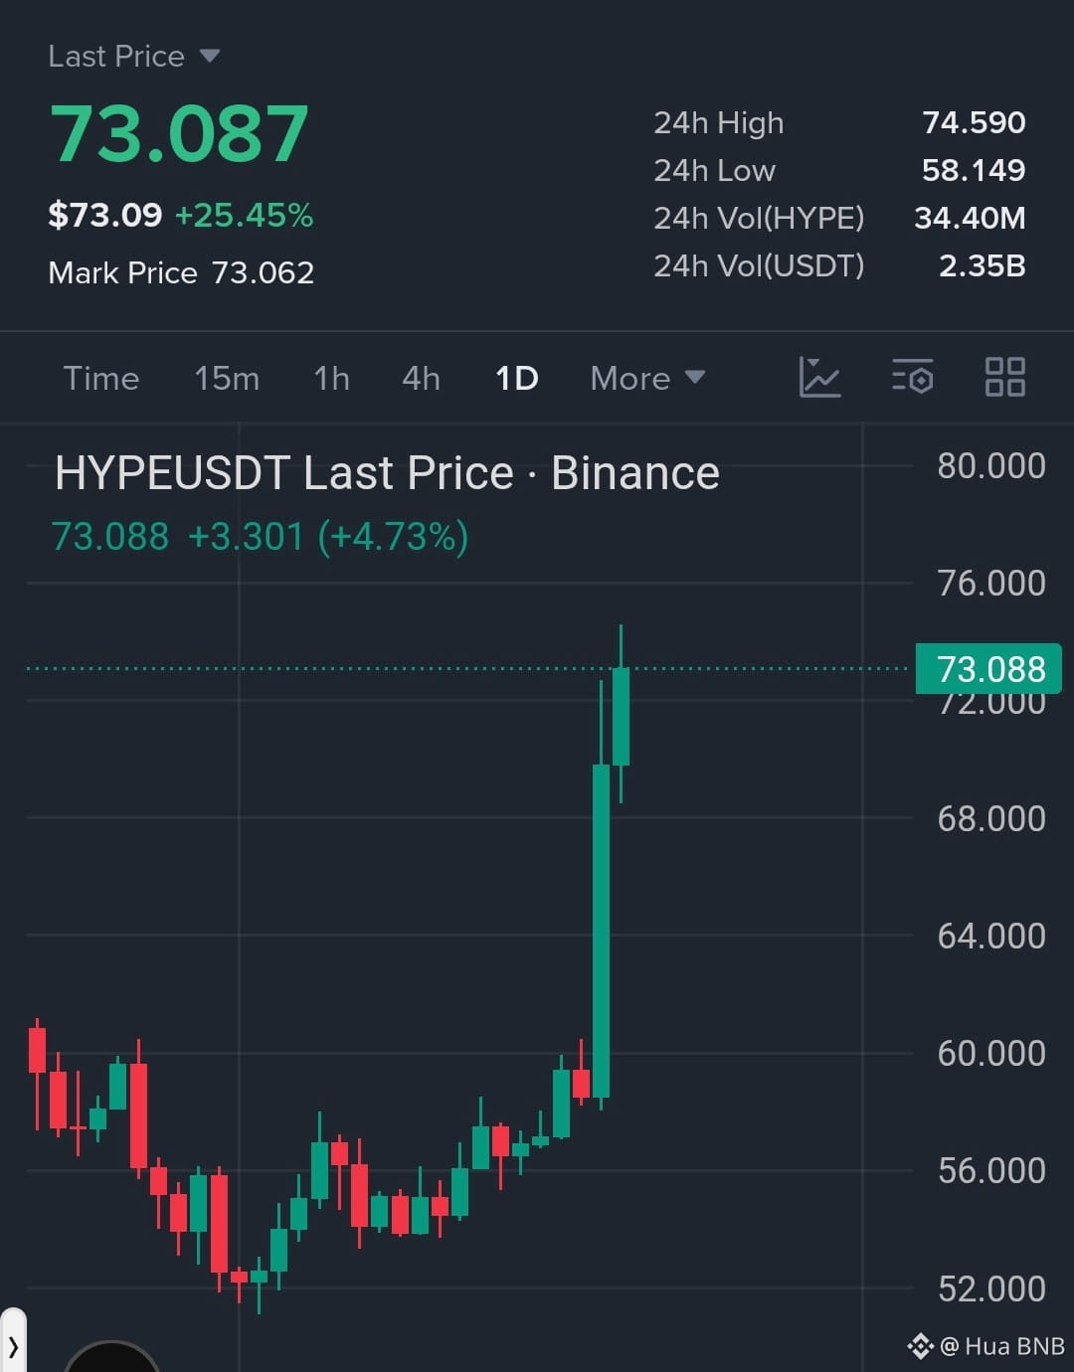Tap the 68.000 price axis label

coord(991,818)
